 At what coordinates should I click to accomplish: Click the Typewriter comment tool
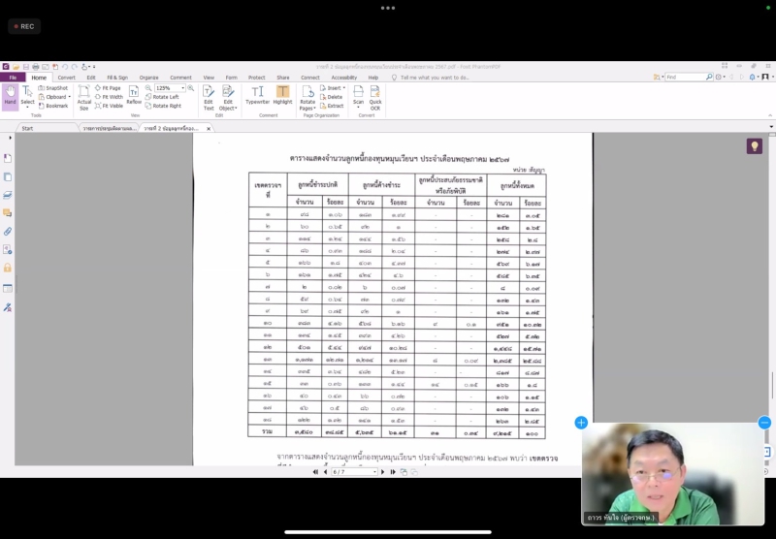pyautogui.click(x=258, y=95)
